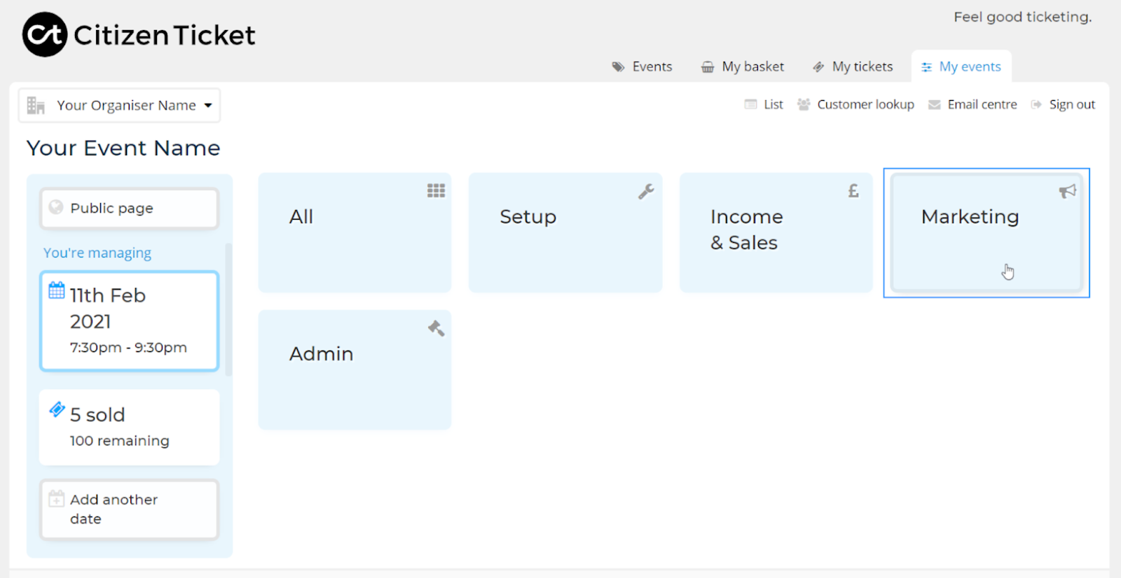Open the List view link

tap(764, 104)
